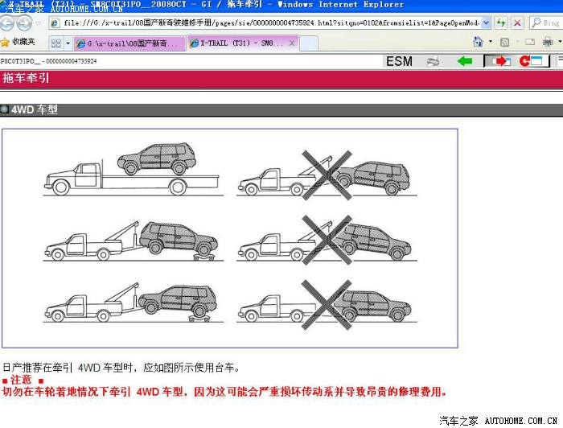563x428 pixels.
Task: Click the red forward arrow icon
Action: 498,61
